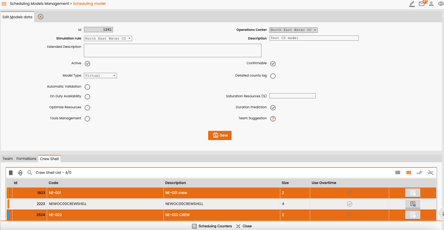Select all crew shell rows

[420, 172]
